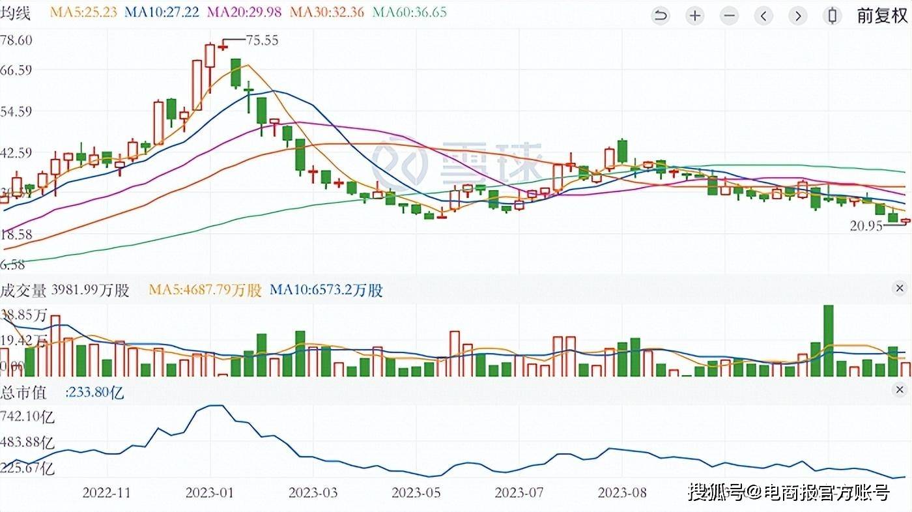Image resolution: width=912 pixels, height=512 pixels.
Task: Select the candlestick display mode icon
Action: tap(833, 15)
